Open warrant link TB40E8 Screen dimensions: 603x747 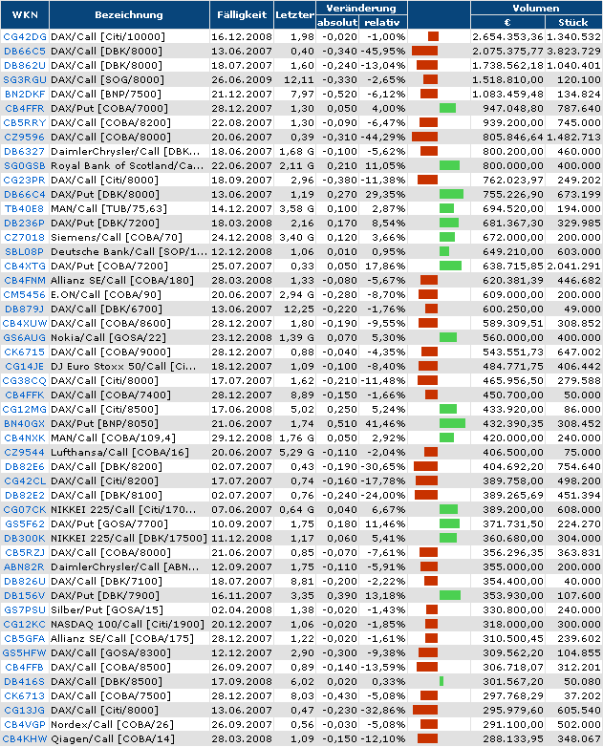click(25, 208)
